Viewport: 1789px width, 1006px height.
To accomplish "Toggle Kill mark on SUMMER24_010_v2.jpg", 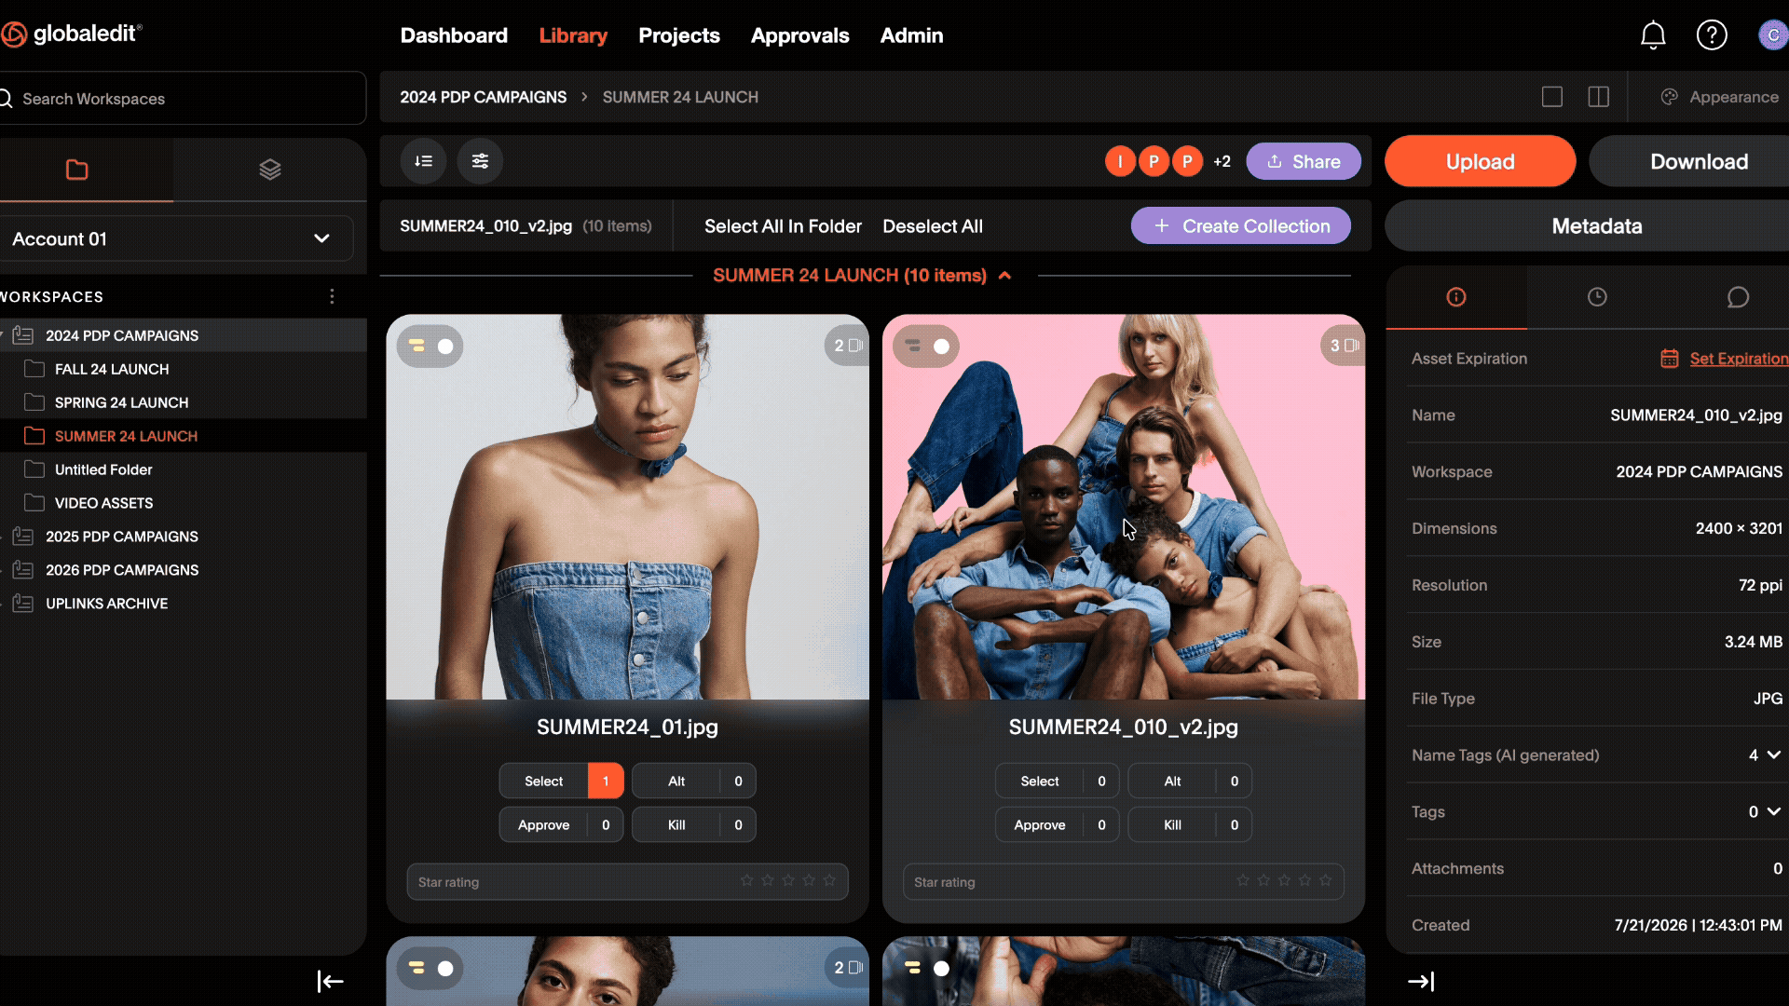I will 1190,825.
